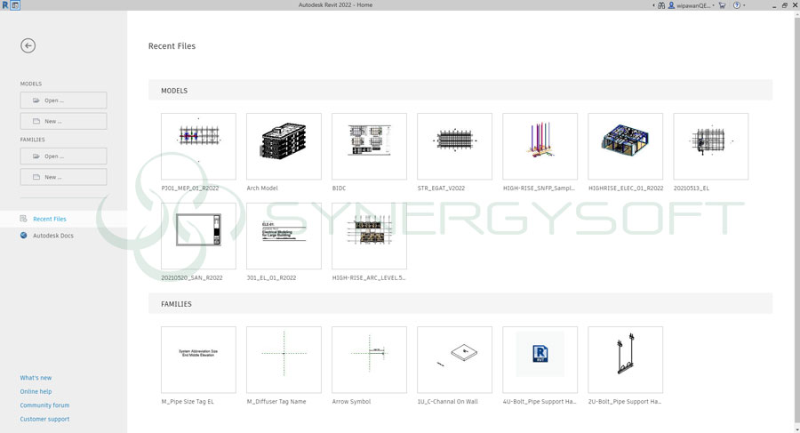This screenshot has height=433, width=800.
Task: Click the STR_EGAT_V2022 file name label
Action: [x=441, y=188]
